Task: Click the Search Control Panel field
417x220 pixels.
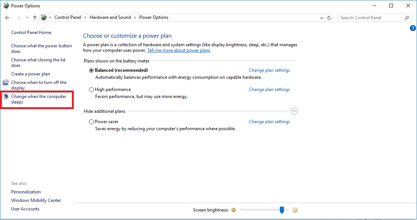Action: (x=371, y=18)
